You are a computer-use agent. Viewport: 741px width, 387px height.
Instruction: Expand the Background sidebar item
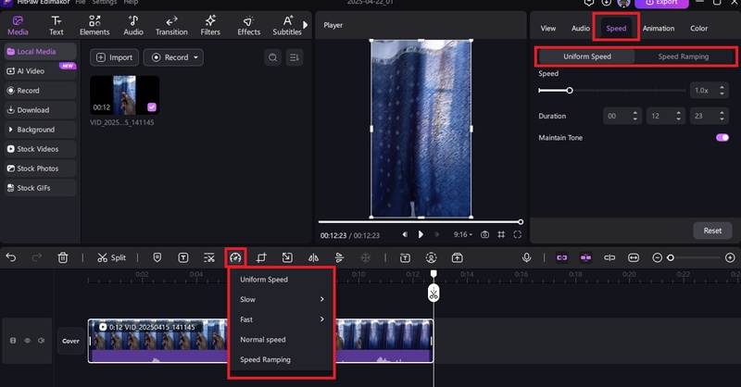coord(40,130)
